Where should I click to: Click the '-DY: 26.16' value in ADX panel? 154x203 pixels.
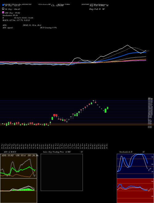pyautogui.click(x=33, y=156)
